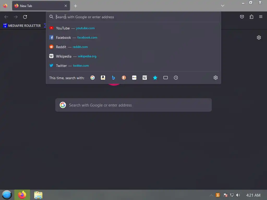Personalize new tab gear icon

pyautogui.click(x=259, y=37)
